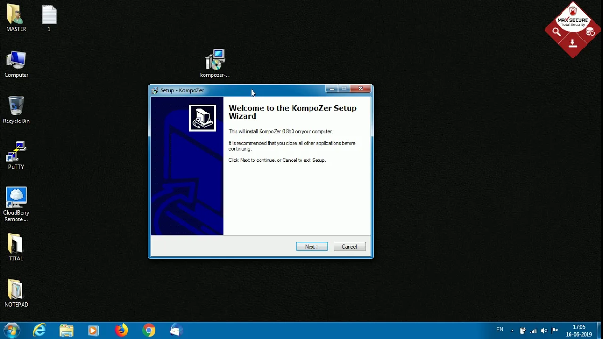
Task: Minimize the Setup - KompoZer window
Action: 332,89
